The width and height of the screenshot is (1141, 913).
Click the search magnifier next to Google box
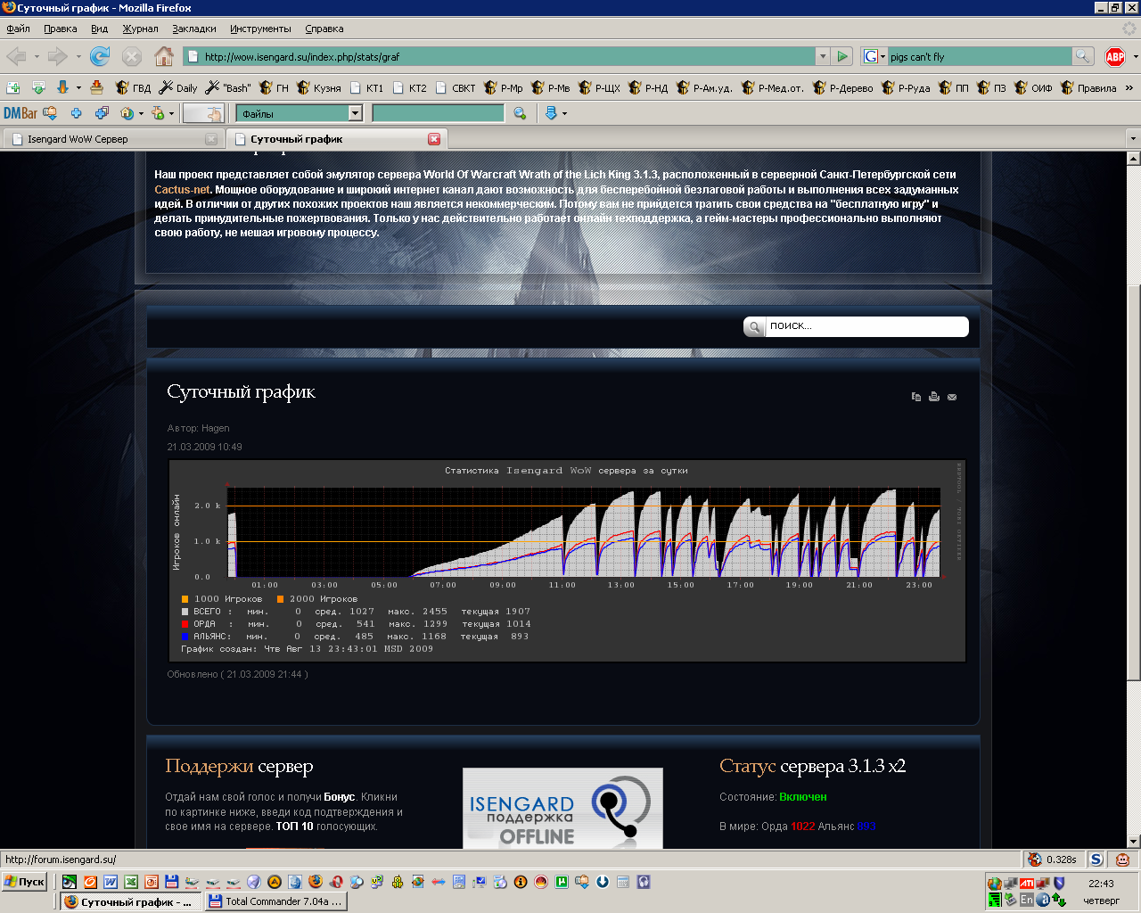click(1082, 56)
